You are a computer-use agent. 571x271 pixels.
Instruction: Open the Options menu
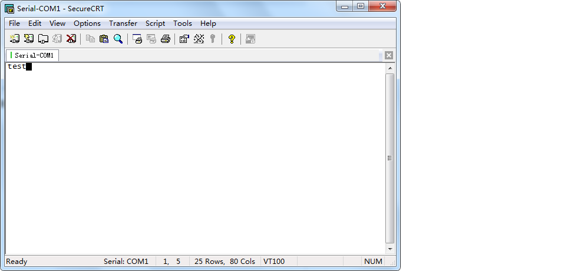click(87, 24)
